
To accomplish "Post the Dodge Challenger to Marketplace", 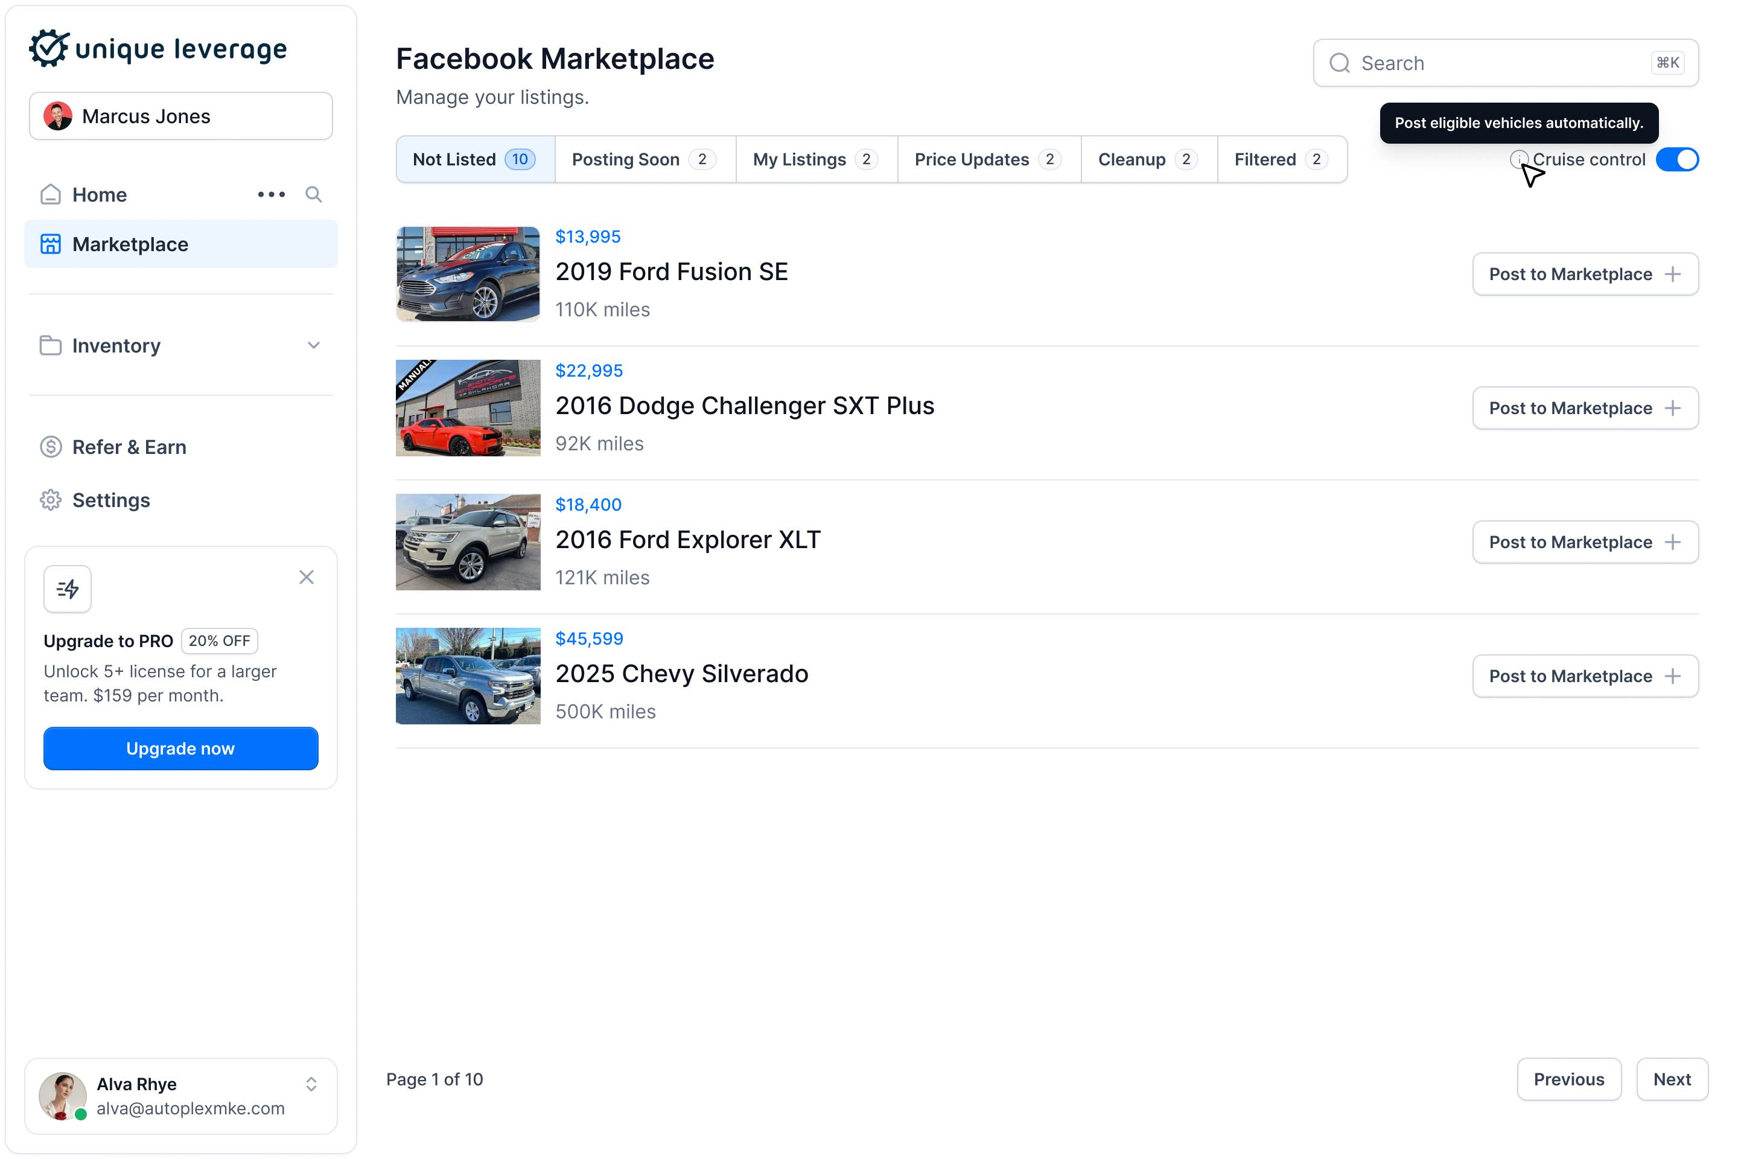I will [x=1585, y=408].
